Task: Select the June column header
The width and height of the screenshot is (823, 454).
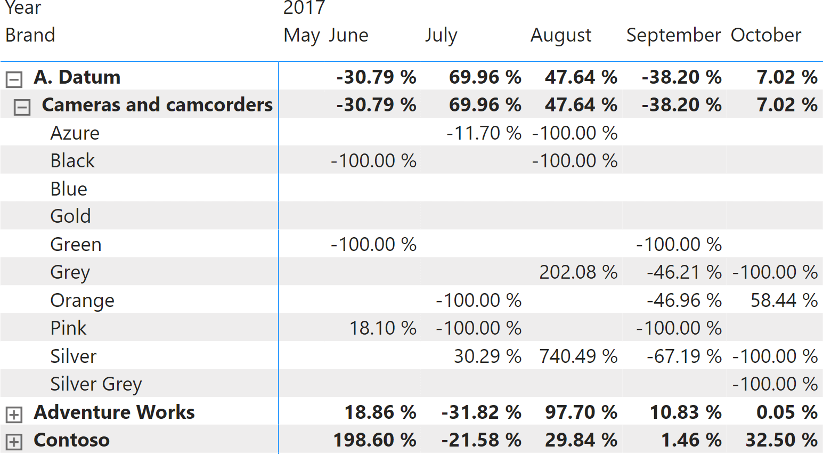Action: pyautogui.click(x=348, y=35)
